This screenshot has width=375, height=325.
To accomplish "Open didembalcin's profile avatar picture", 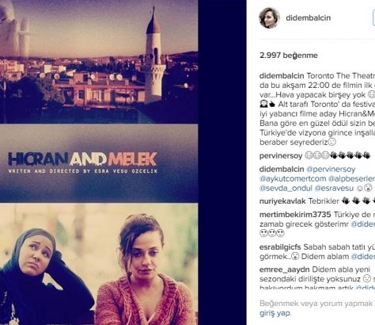I will pos(269,18).
